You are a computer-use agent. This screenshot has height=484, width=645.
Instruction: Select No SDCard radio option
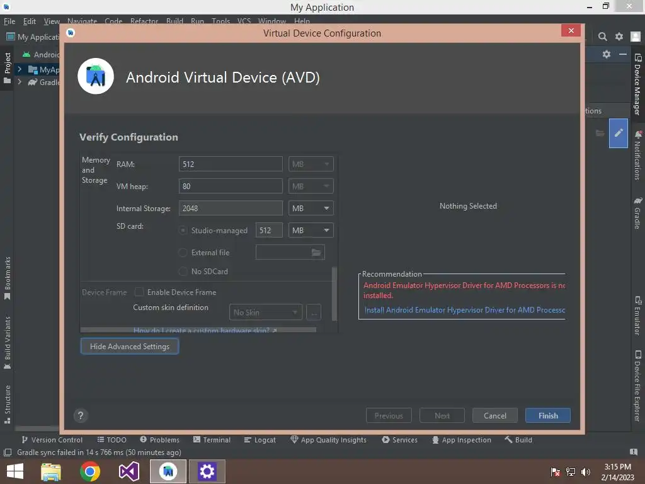click(183, 271)
